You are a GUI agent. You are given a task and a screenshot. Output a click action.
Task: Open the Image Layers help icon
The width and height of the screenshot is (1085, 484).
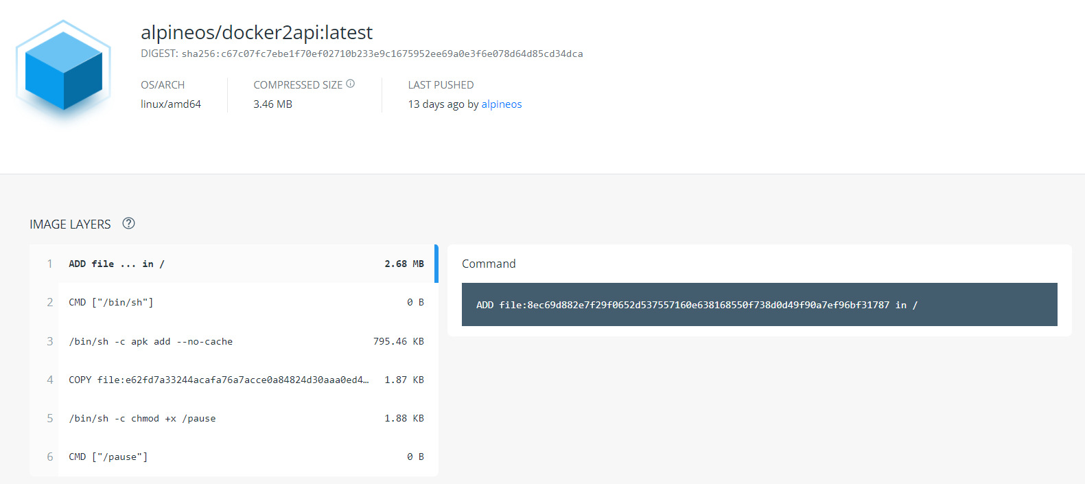click(x=128, y=223)
